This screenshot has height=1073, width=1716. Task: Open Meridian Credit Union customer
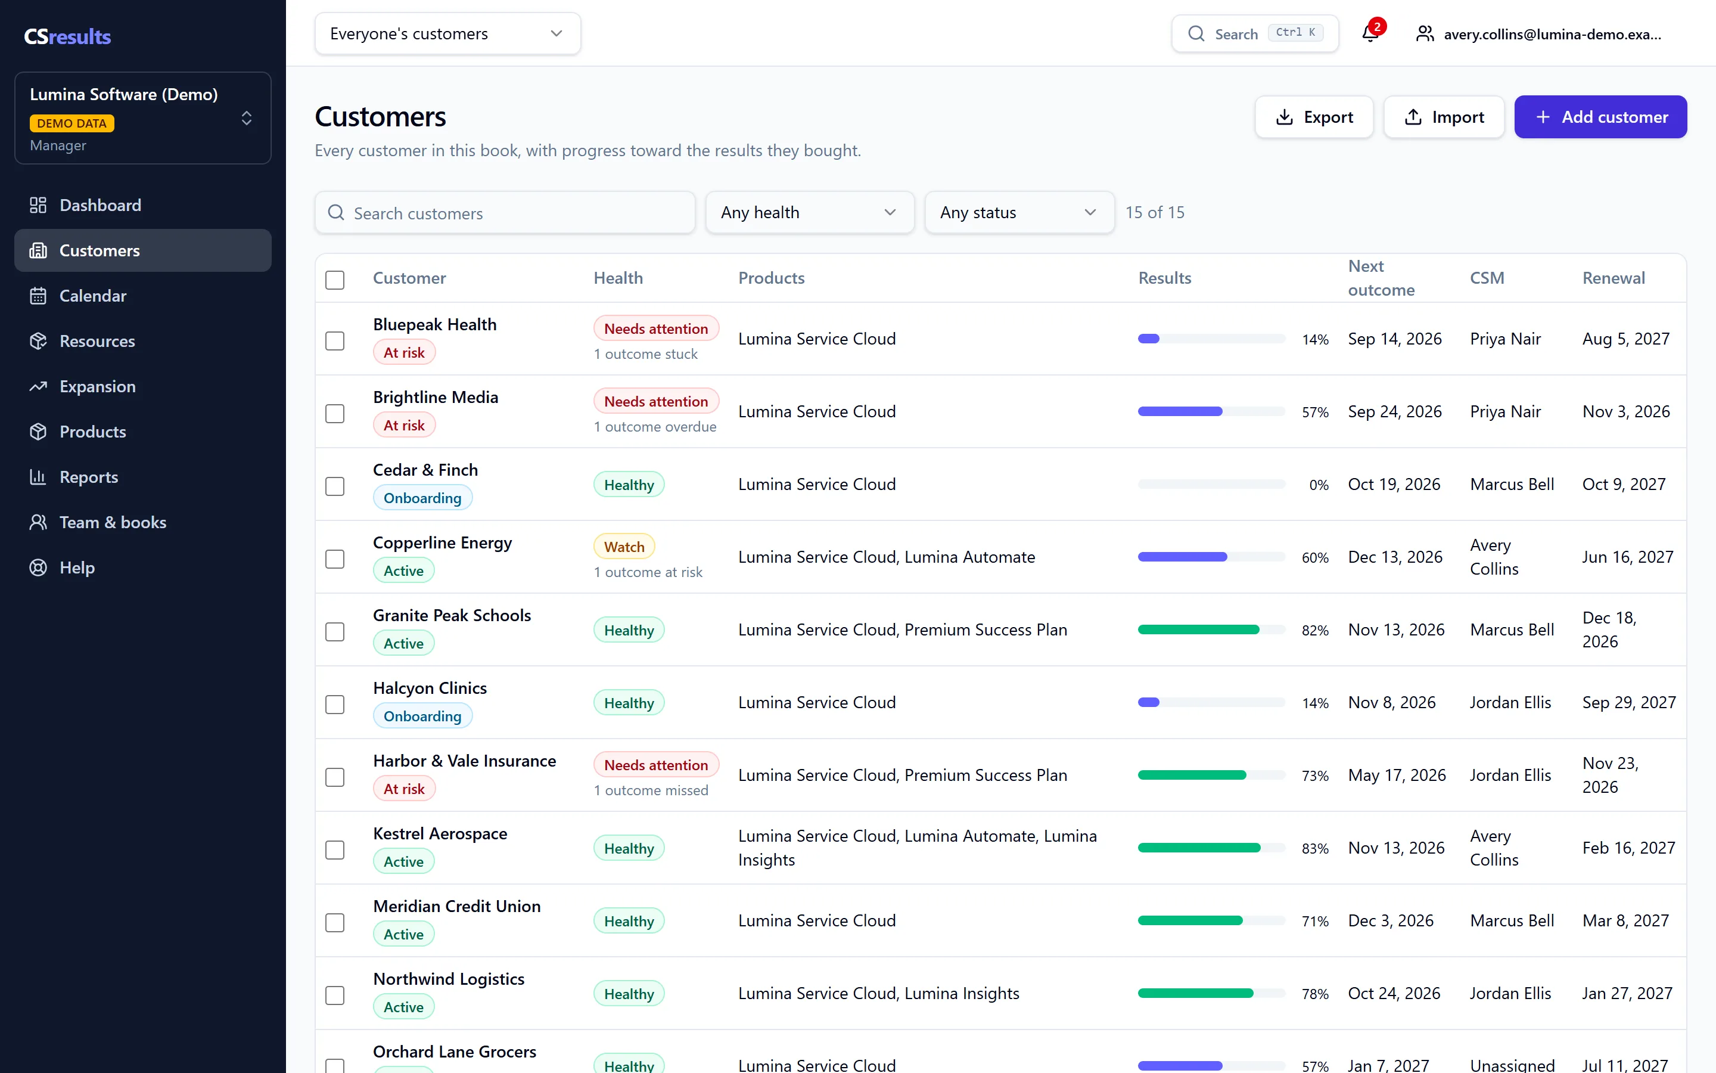click(x=456, y=906)
